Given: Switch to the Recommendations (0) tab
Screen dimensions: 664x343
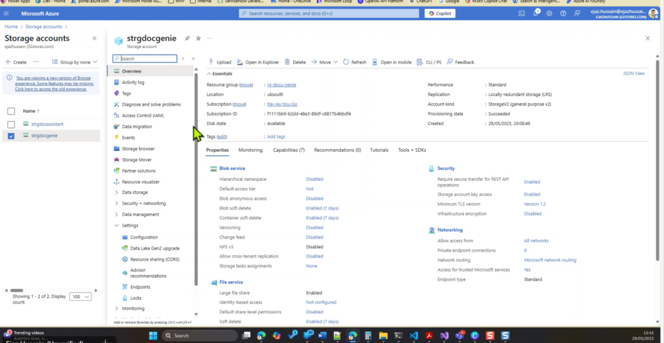Looking at the screenshot, I should pos(337,150).
